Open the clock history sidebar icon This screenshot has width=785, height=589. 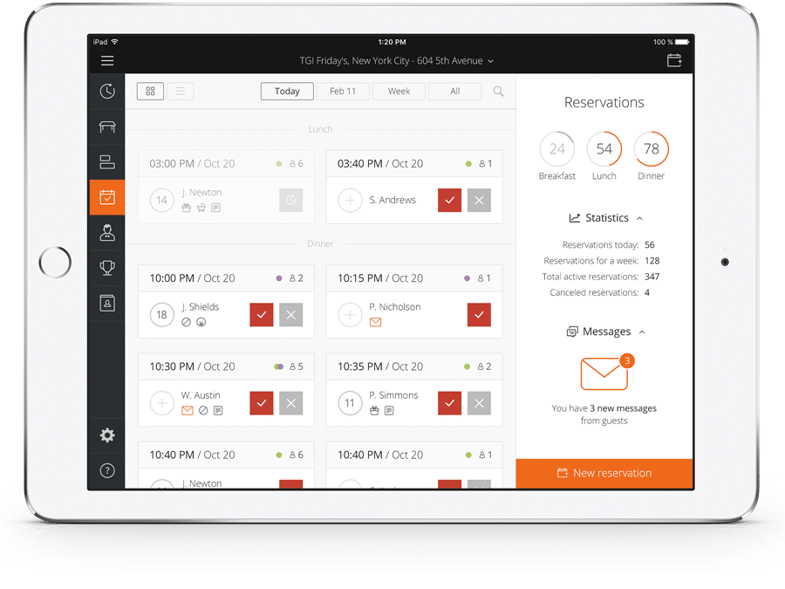[x=107, y=91]
